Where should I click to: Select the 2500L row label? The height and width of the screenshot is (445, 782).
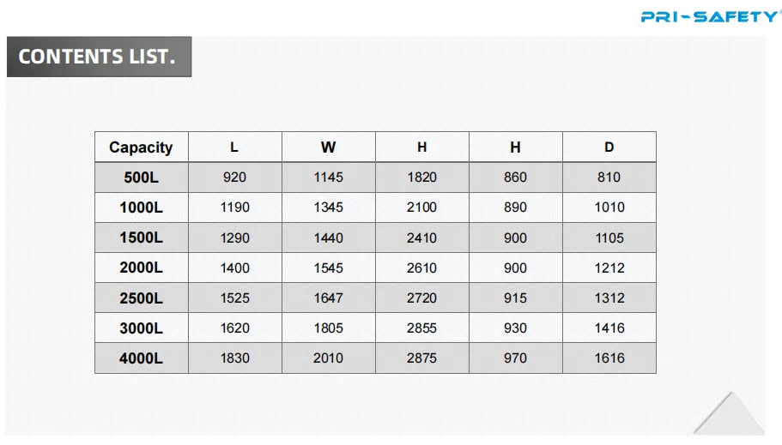click(x=141, y=298)
